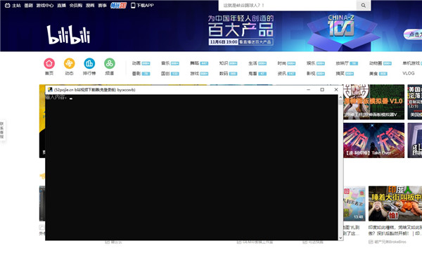Click the colorful game badge in the top bar
This screenshot has height=253, width=422.
pos(118,6)
